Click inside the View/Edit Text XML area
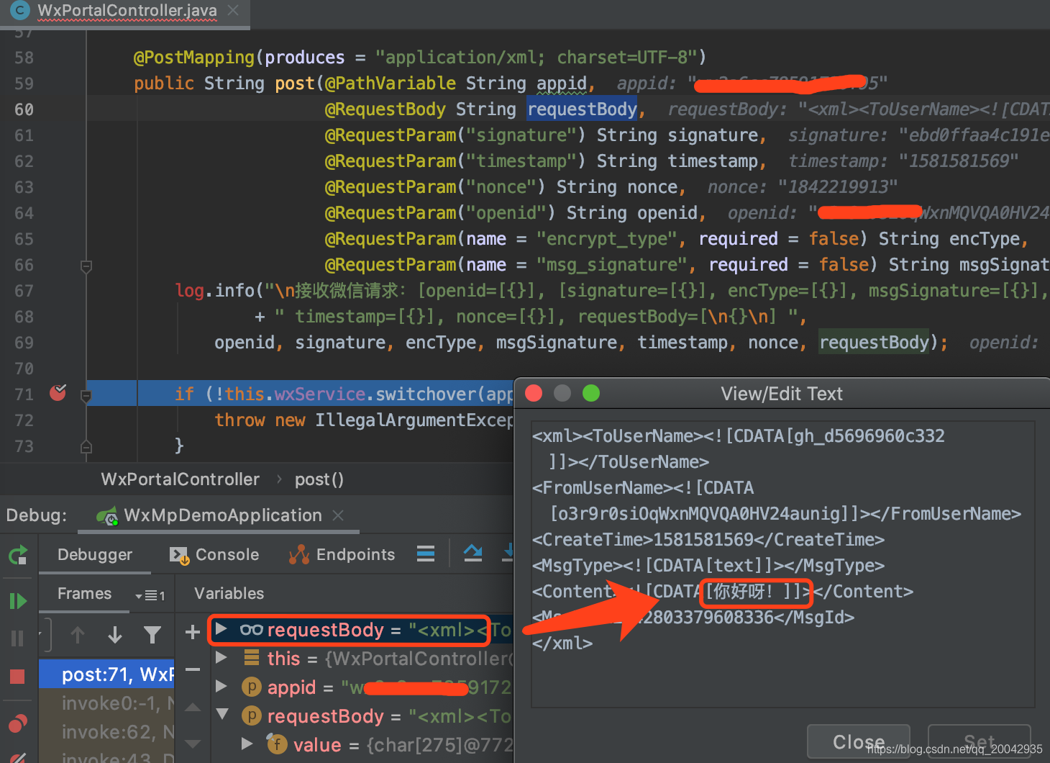 (782, 564)
